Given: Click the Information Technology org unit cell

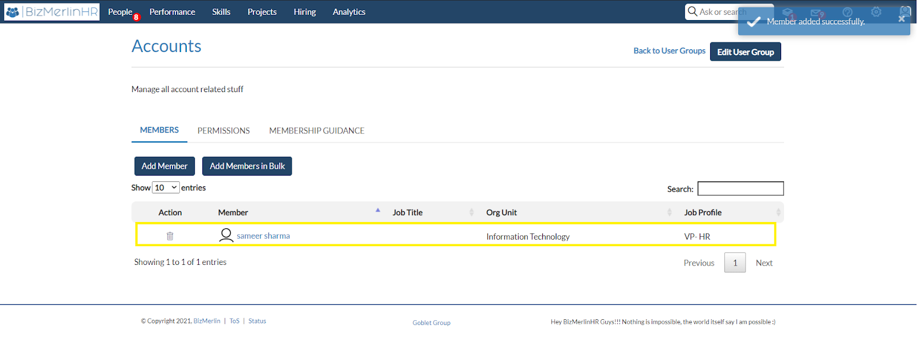Looking at the screenshot, I should 528,236.
